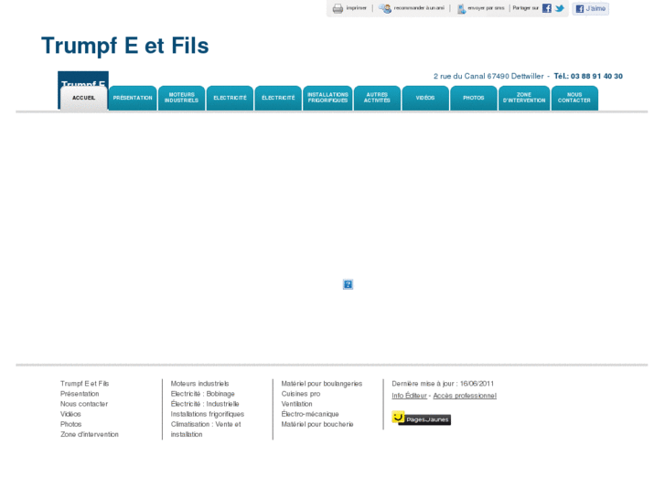This screenshot has height=498, width=665.
Task: Open footer link Cuisines pro
Action: [x=301, y=394]
